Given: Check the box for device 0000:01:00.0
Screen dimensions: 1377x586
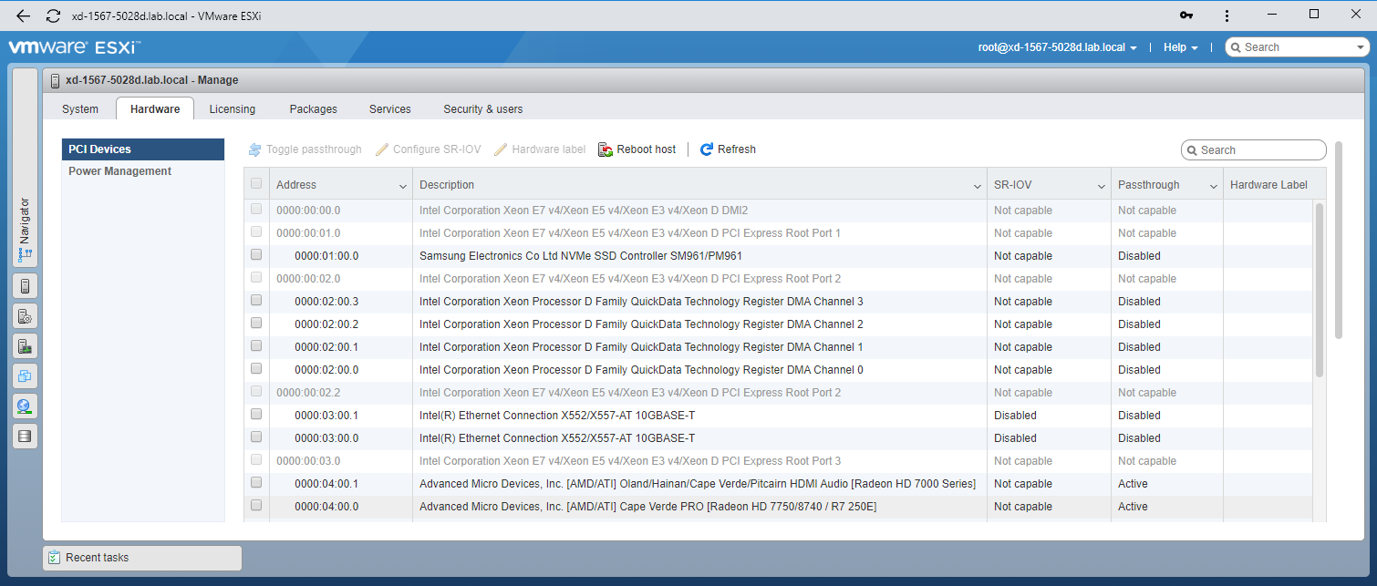Looking at the screenshot, I should [256, 254].
